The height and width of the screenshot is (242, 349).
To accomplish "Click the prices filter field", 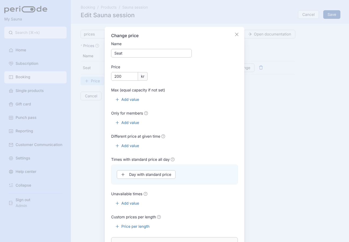I will coord(93,34).
